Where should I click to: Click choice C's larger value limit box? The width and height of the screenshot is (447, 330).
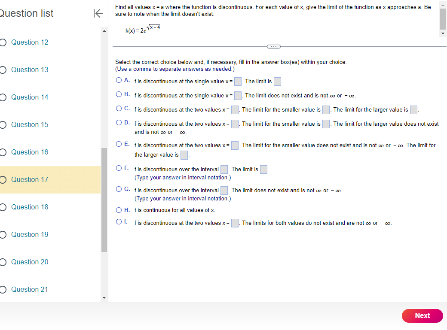point(413,110)
